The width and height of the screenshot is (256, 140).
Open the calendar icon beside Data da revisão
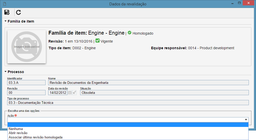point(70,93)
